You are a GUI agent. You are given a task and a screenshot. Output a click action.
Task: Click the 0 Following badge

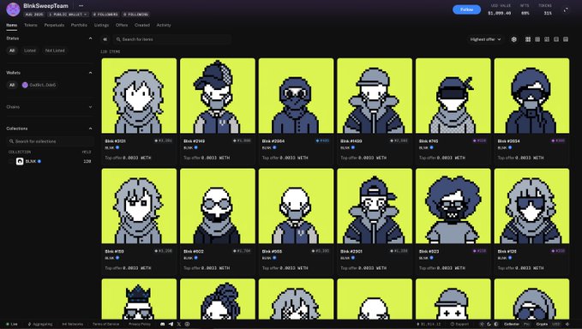[x=135, y=15]
